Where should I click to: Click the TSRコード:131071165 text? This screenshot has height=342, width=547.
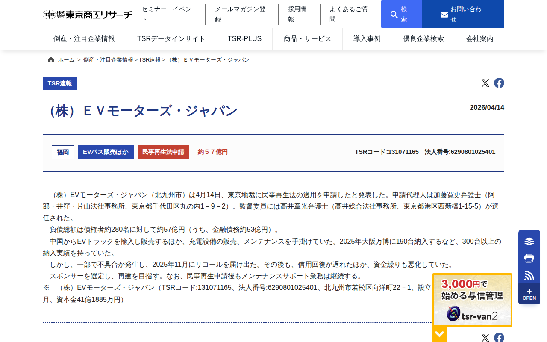pos(387,152)
